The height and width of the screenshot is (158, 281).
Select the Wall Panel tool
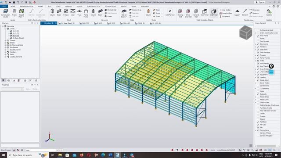tap(214, 13)
